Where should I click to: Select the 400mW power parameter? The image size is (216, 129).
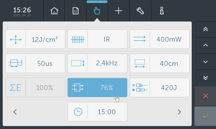160,39
